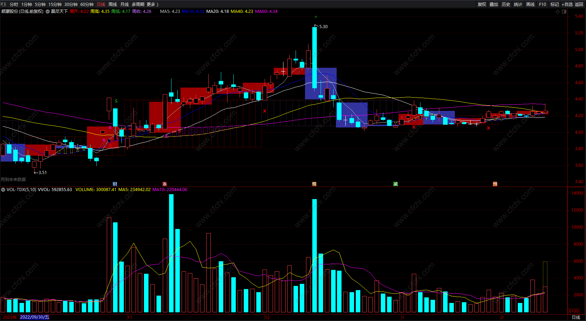Click the tallest cyan volume bar in November
586x321 pixels.
(x=171, y=253)
